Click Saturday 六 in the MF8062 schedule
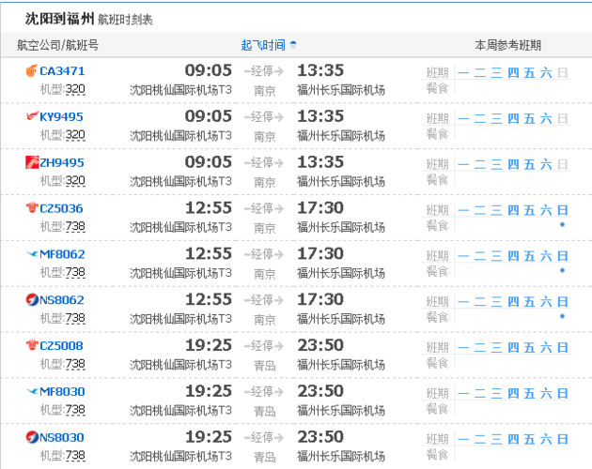This screenshot has height=469, width=592. [x=546, y=256]
